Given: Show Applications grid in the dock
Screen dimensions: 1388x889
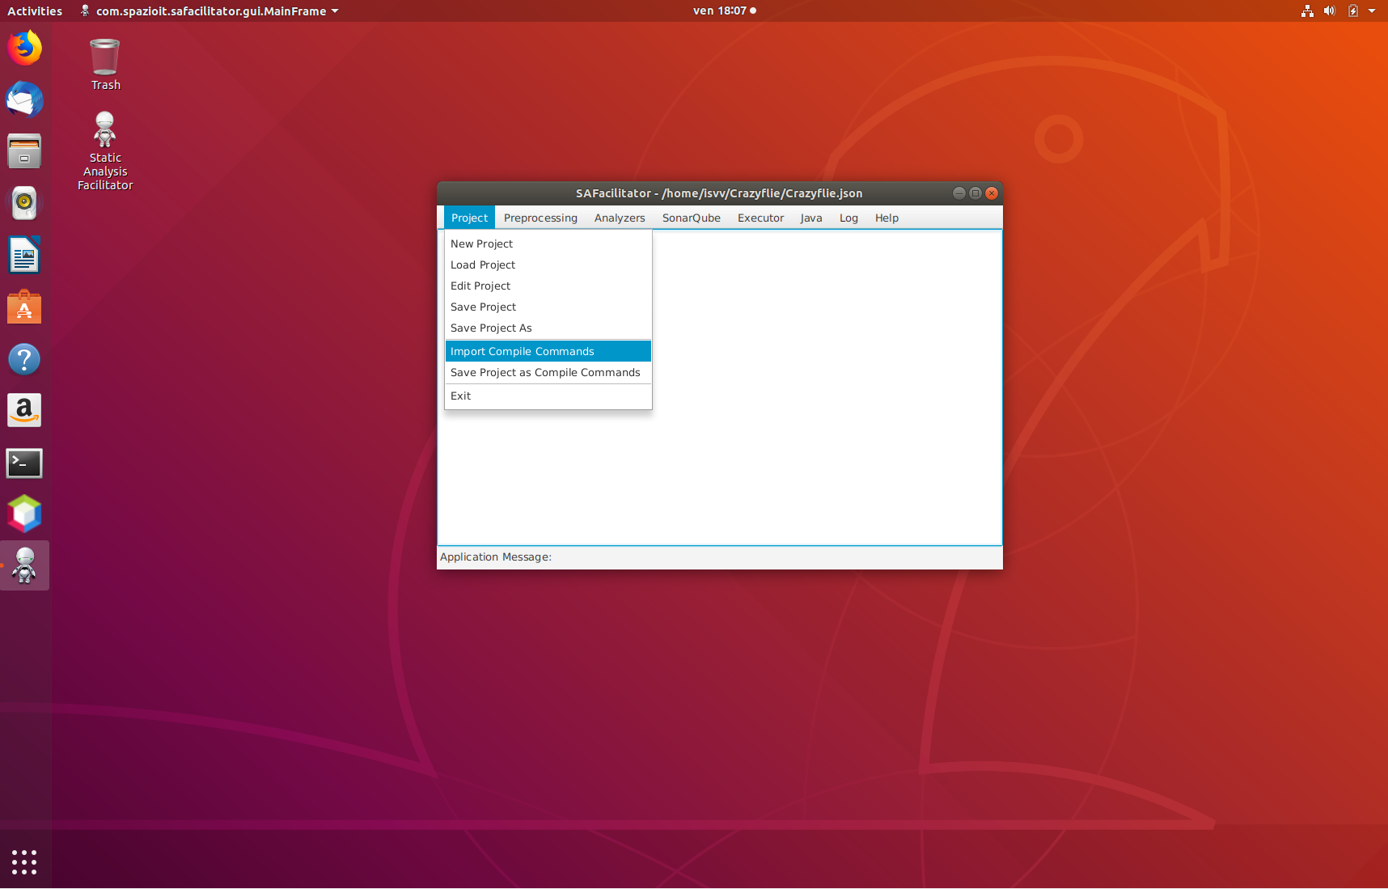Looking at the screenshot, I should (24, 861).
